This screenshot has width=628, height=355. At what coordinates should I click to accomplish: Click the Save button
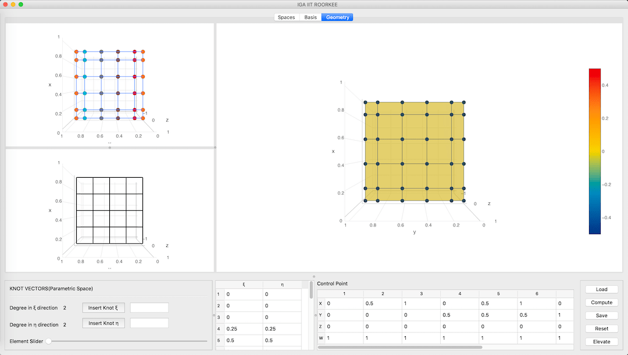point(601,315)
